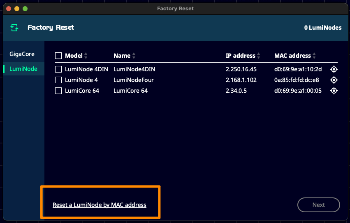The width and height of the screenshot is (350, 223).
Task: Tick the LumiCore 64 checkbox
Action: click(58, 91)
